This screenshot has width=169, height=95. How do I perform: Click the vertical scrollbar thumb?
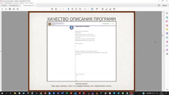click(x=163, y=35)
